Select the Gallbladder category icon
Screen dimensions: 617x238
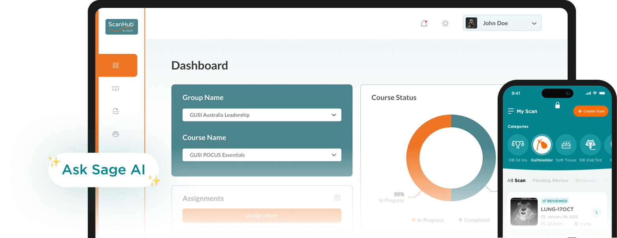point(542,145)
